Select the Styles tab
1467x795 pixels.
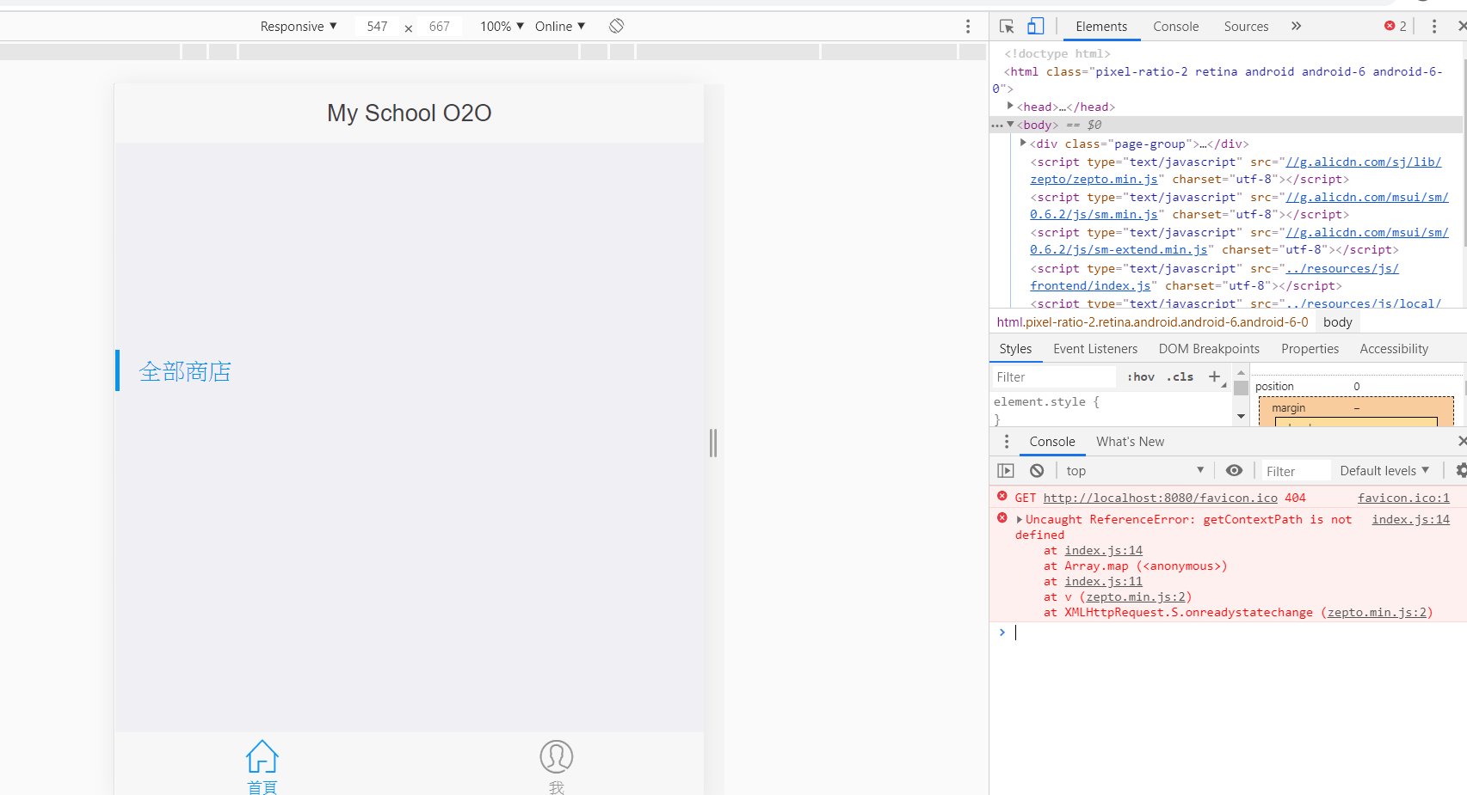1015,349
